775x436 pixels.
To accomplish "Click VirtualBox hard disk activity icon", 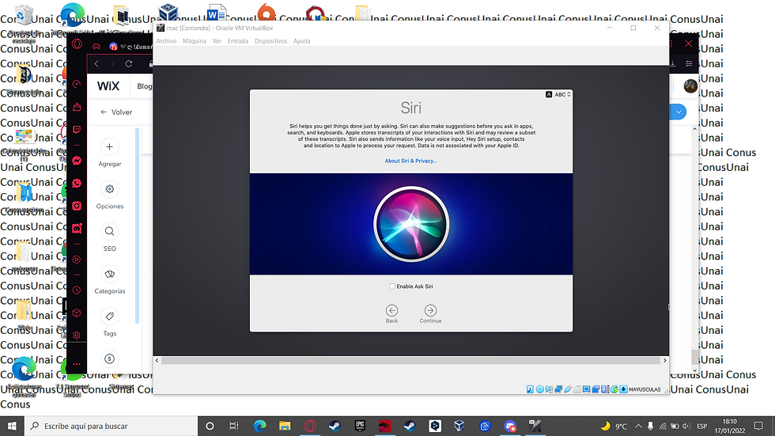I will pyautogui.click(x=530, y=389).
